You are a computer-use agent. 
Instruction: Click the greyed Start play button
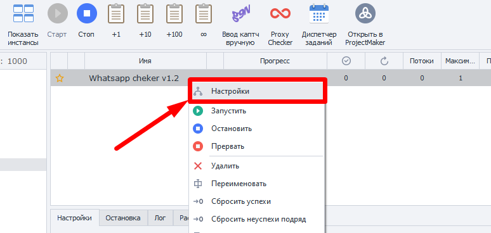click(57, 13)
